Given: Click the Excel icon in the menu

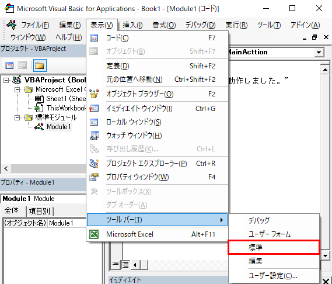Looking at the screenshot, I should (94, 234).
